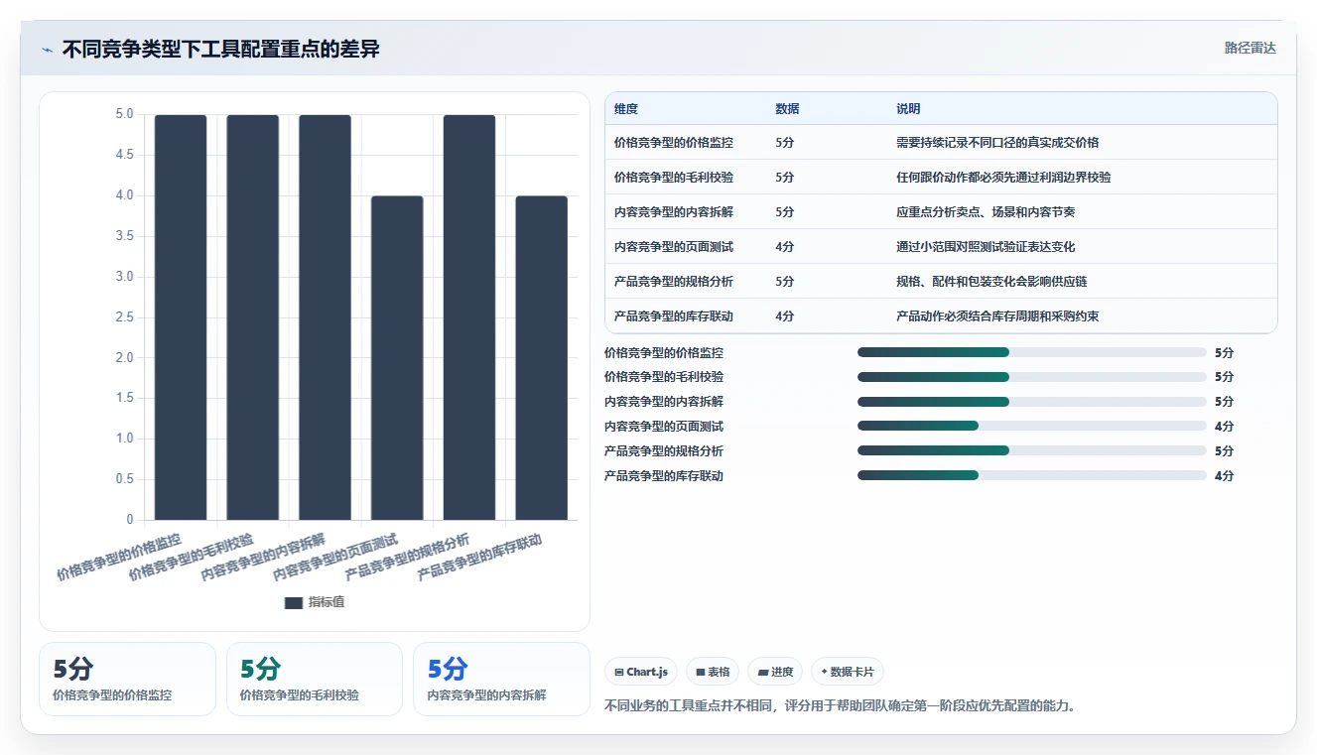Click progress bar of 产品竞争型的库存联动
The height and width of the screenshot is (755, 1317).
(x=1032, y=475)
